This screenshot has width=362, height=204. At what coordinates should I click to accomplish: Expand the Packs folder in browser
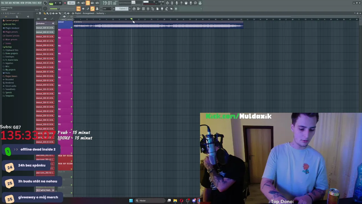(8, 73)
